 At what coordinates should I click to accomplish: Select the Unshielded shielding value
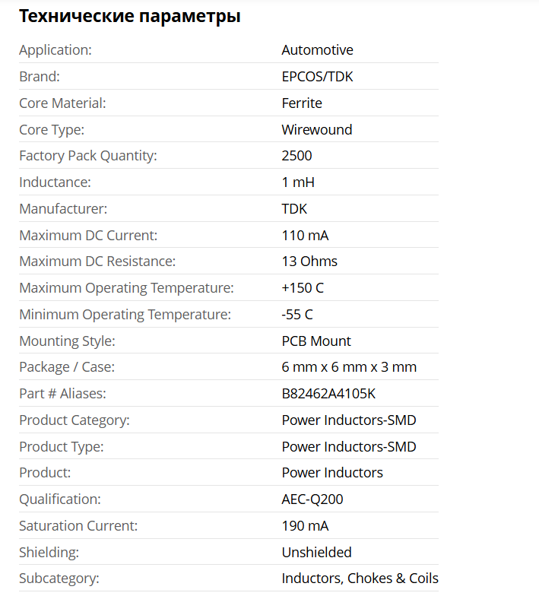316,553
